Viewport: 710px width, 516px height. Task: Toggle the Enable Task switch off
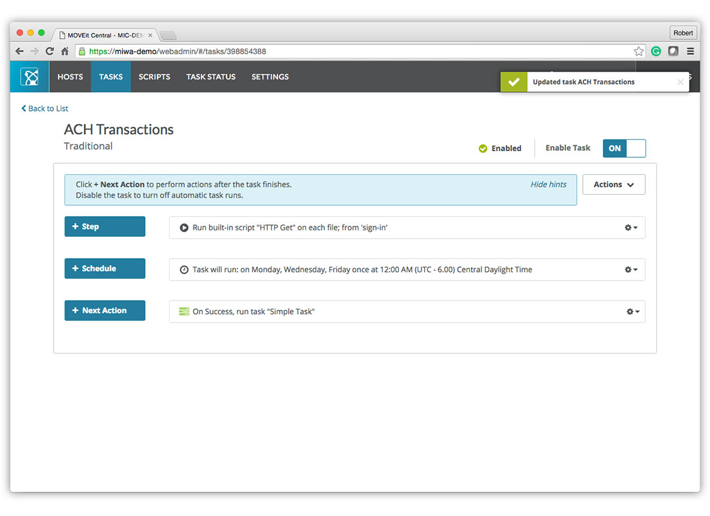[624, 148]
